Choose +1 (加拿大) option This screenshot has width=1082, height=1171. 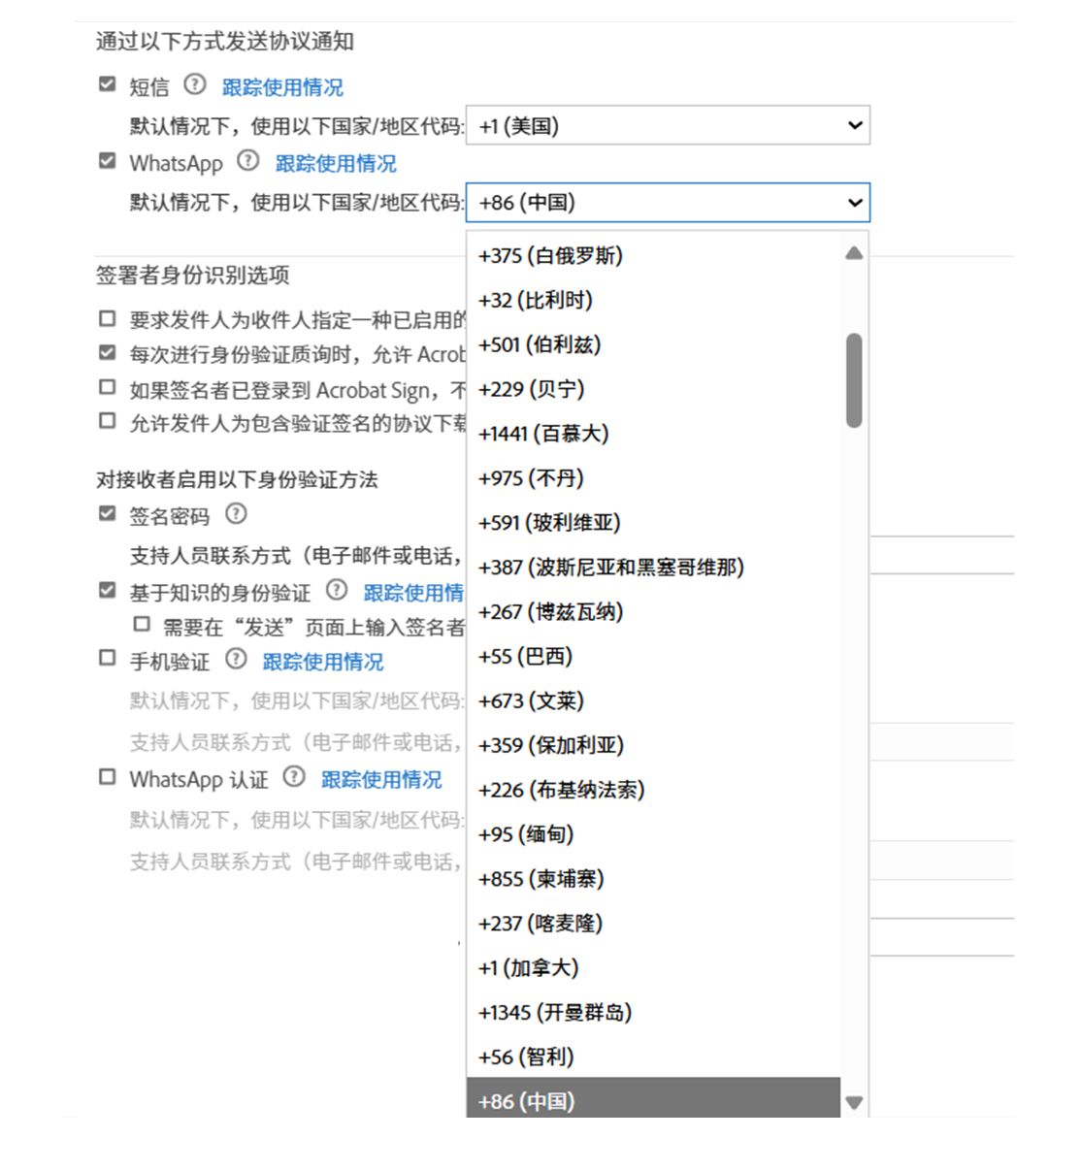point(653,968)
